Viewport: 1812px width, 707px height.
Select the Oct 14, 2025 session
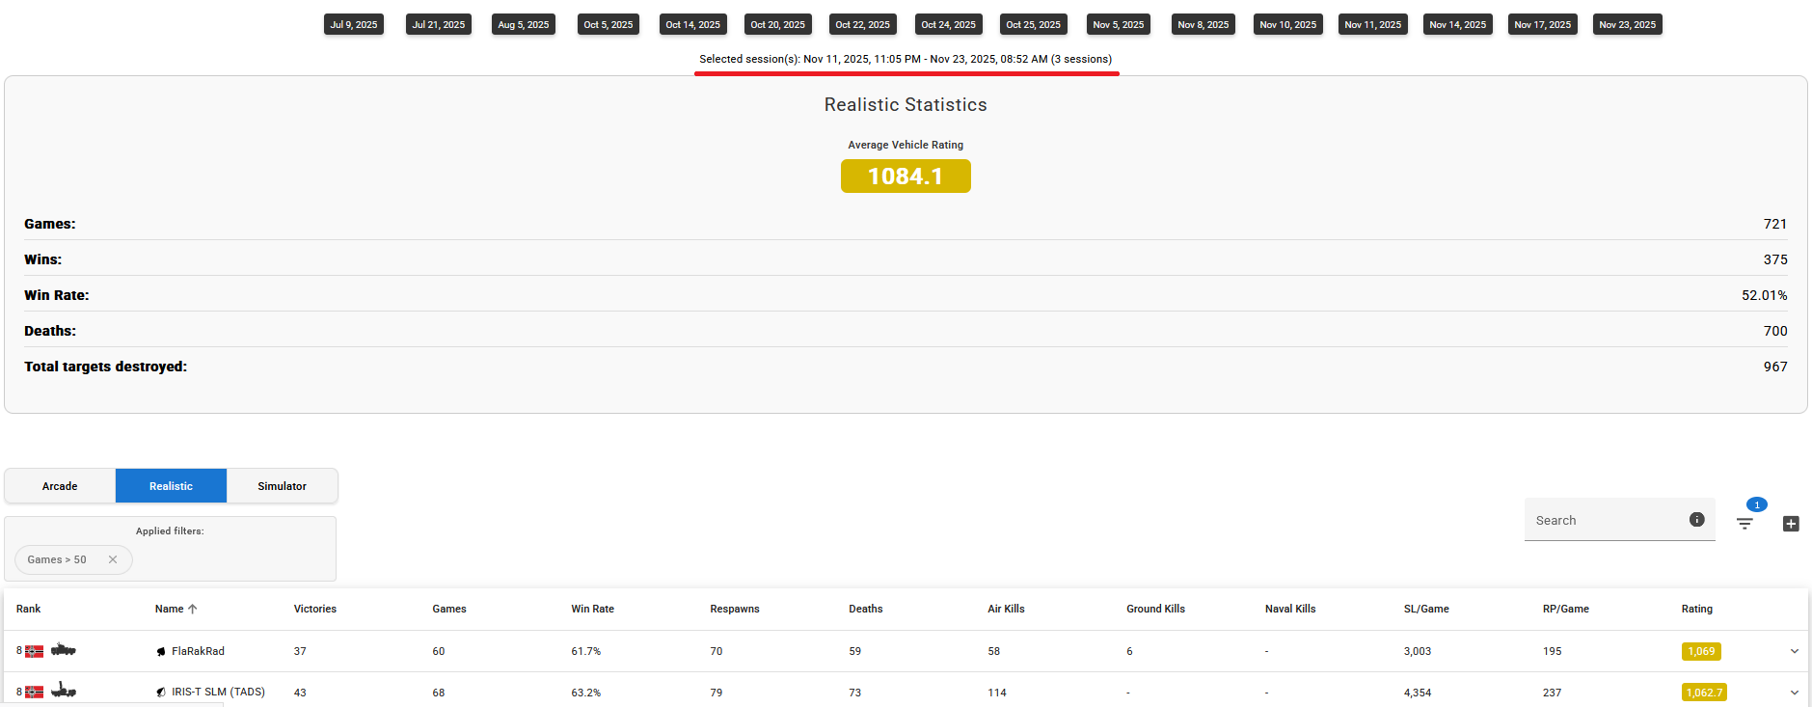point(693,24)
